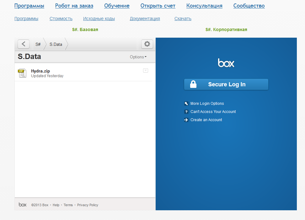Click the back arrow button
Screen dimensions: 305x220
point(24,44)
